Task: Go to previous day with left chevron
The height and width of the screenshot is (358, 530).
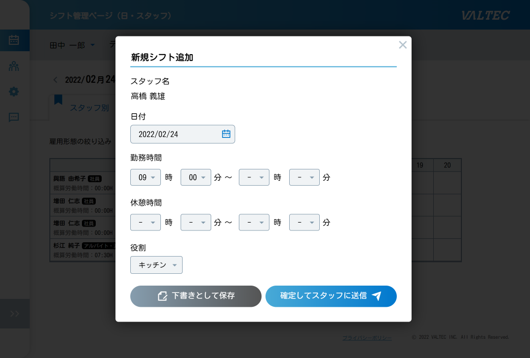Action: (x=55, y=80)
